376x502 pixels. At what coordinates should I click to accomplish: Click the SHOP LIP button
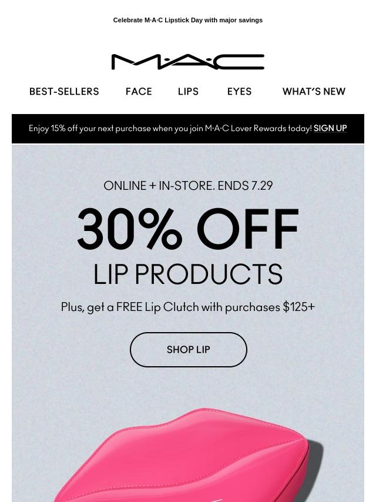(x=189, y=350)
